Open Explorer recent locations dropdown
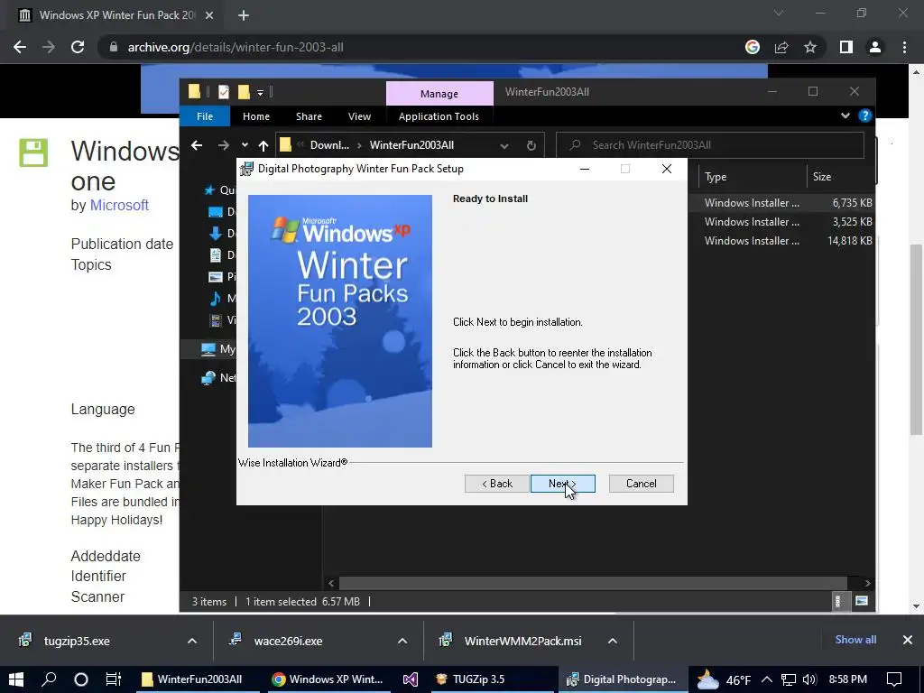Screen dimensions: 924x693 pos(245,145)
